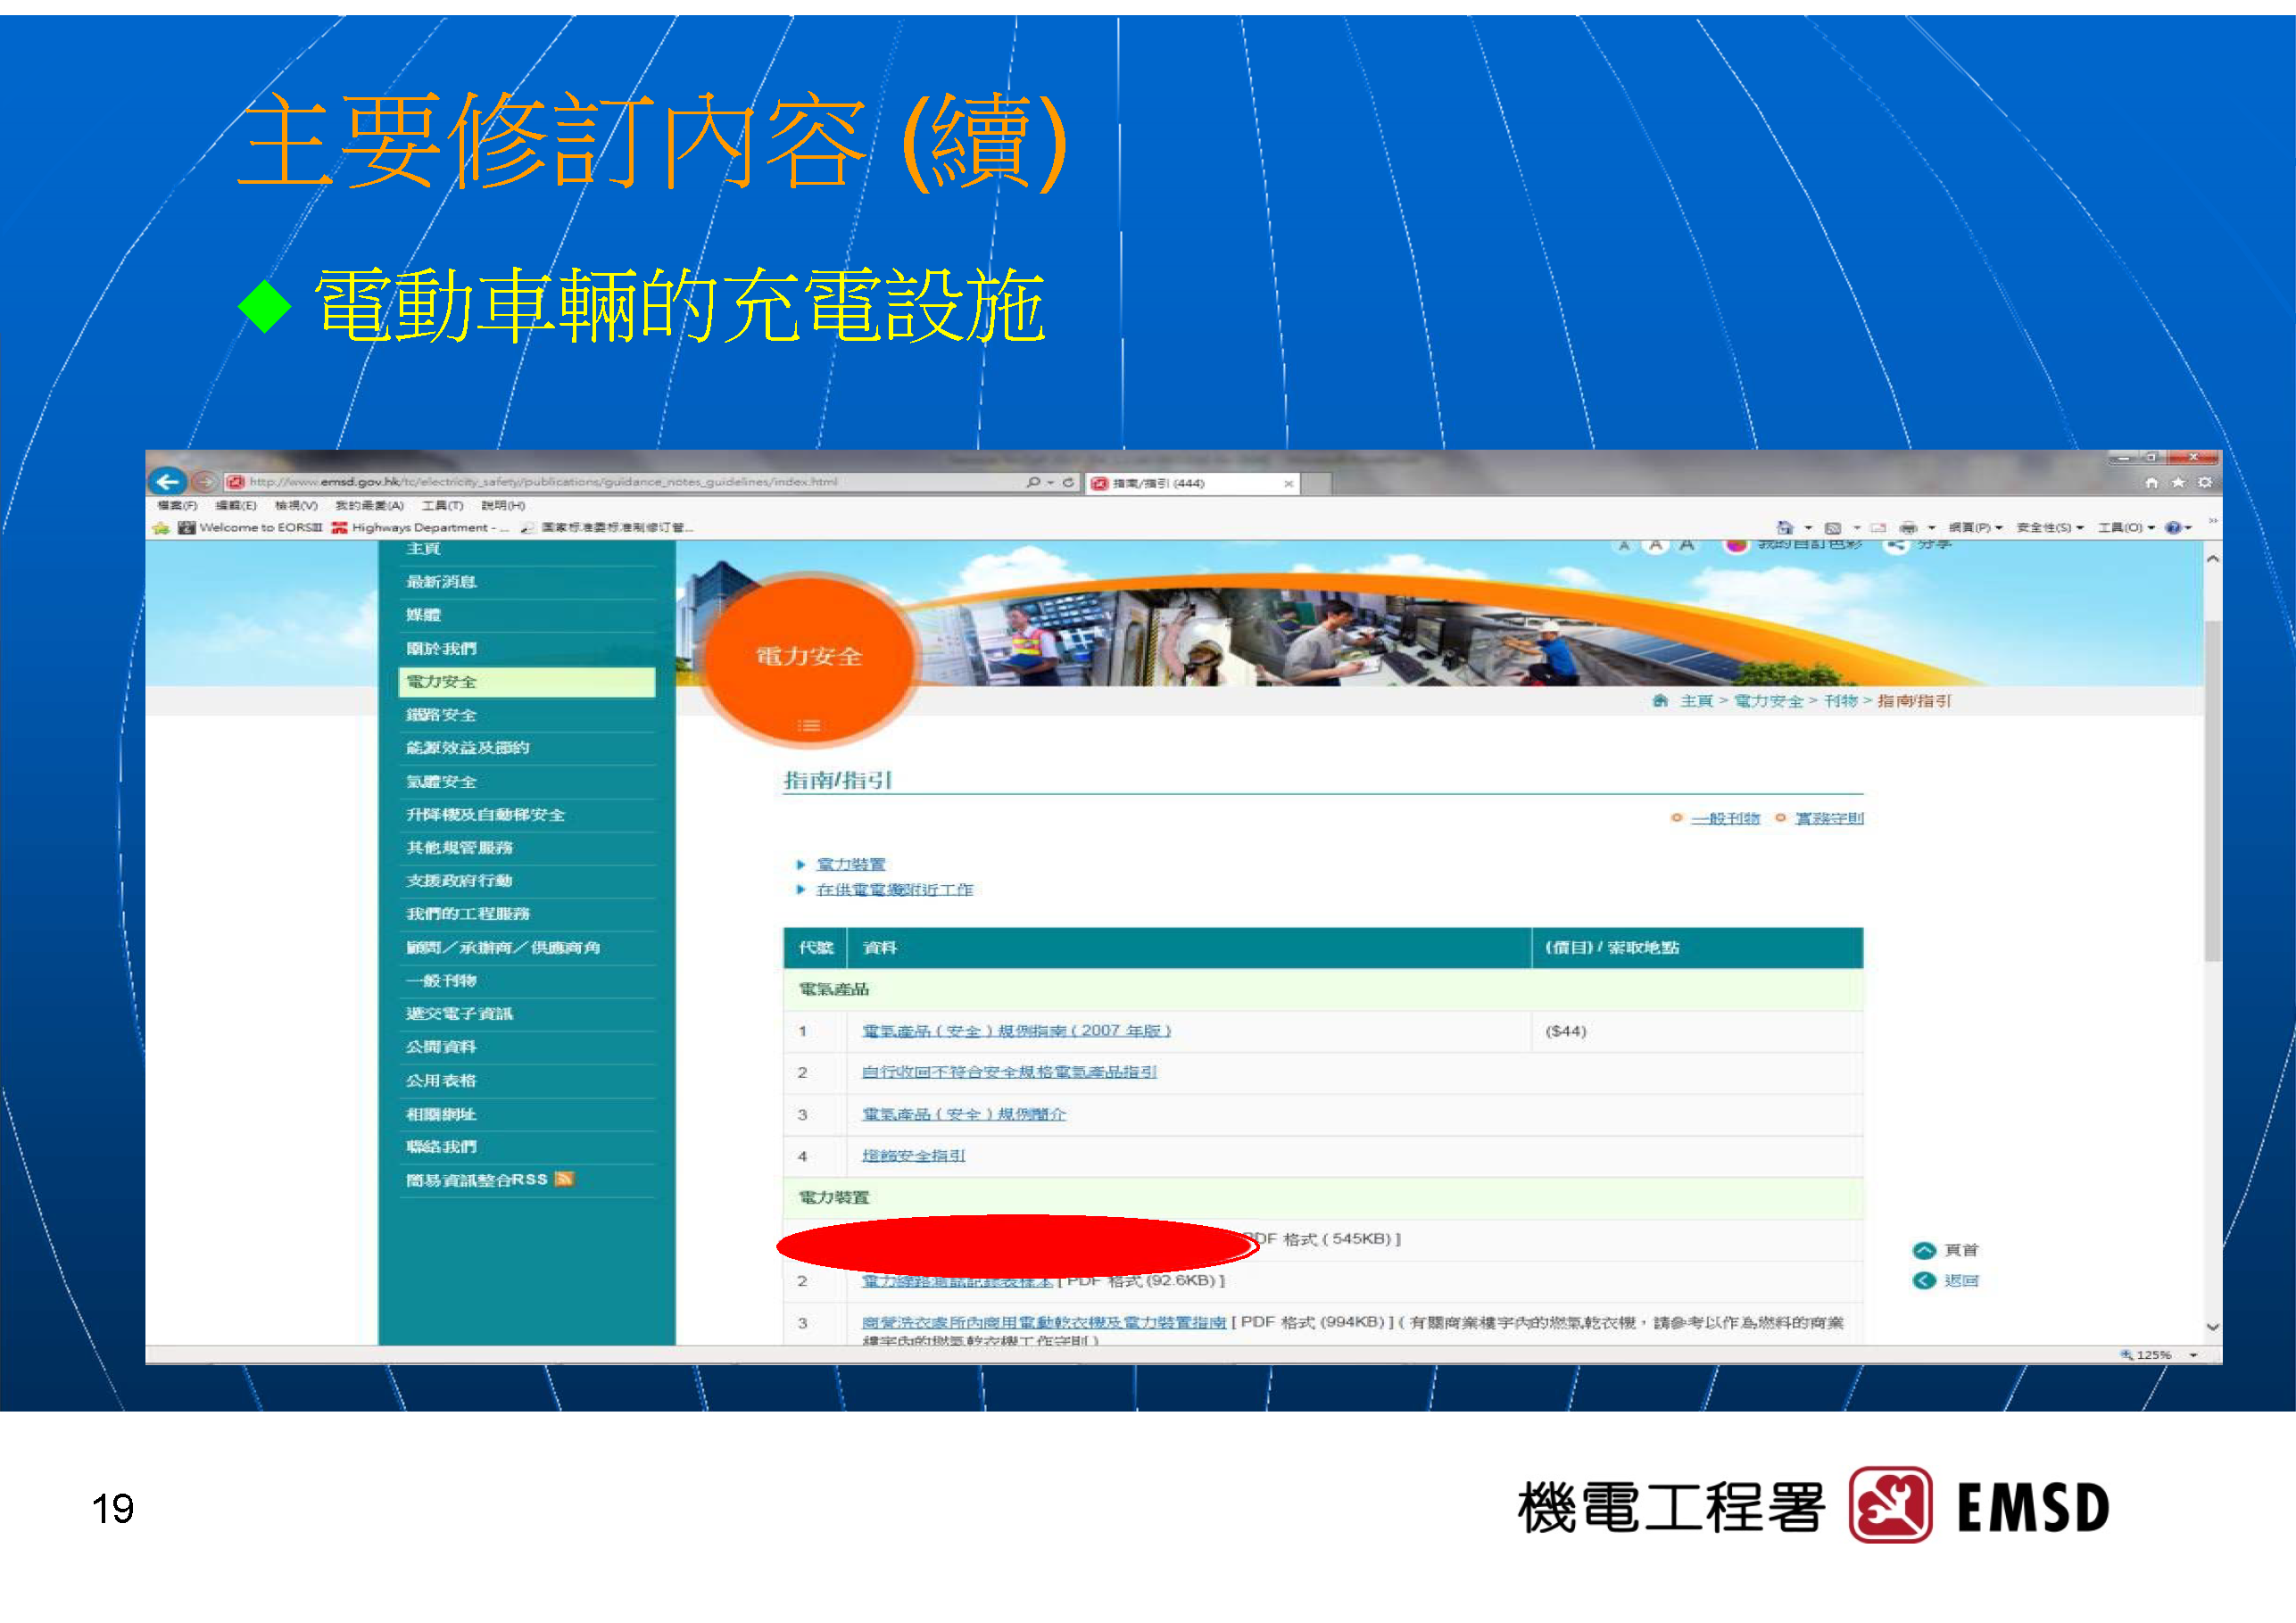Open the 我的最愛(A) menu

point(369,506)
